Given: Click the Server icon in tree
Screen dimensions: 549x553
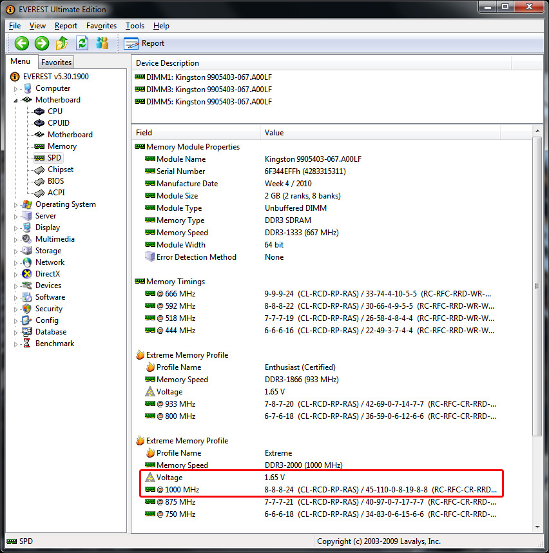Looking at the screenshot, I should click(27, 216).
